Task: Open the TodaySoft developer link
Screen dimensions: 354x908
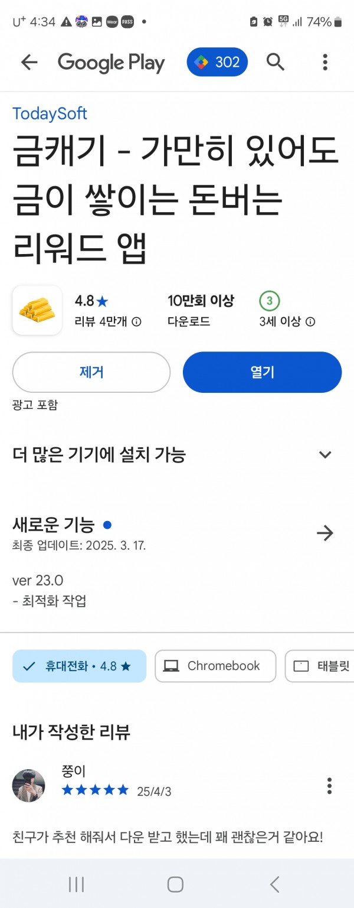Action: click(50, 113)
